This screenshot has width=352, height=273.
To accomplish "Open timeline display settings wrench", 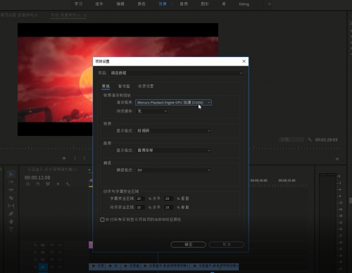I will (x=68, y=184).
